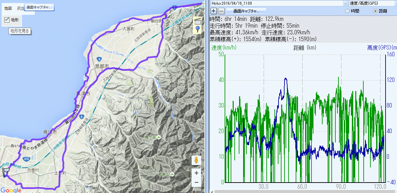Switch to the 航空 aerial photo tab
This screenshot has width=397, height=193.
pyautogui.click(x=21, y=8)
